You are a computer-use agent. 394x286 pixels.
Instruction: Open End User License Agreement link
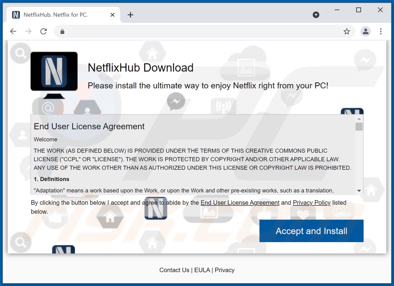coord(240,203)
